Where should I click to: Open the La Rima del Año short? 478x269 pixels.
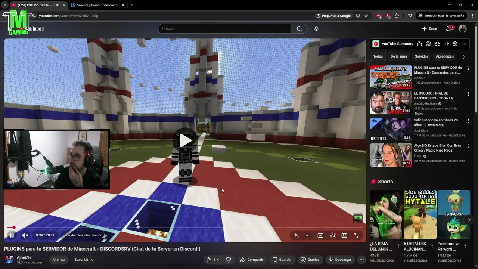click(x=387, y=214)
